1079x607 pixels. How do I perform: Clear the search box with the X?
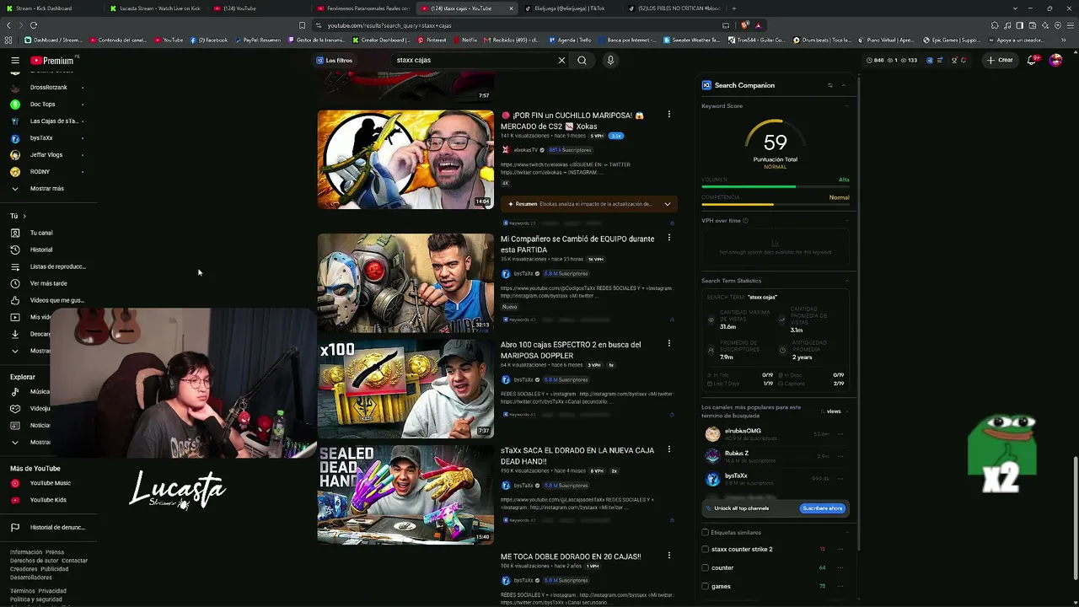coord(561,61)
